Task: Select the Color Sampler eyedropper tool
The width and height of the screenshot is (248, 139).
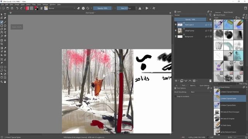Action: (5, 48)
